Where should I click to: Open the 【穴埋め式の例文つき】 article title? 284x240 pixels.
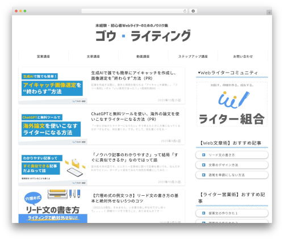[135, 198]
